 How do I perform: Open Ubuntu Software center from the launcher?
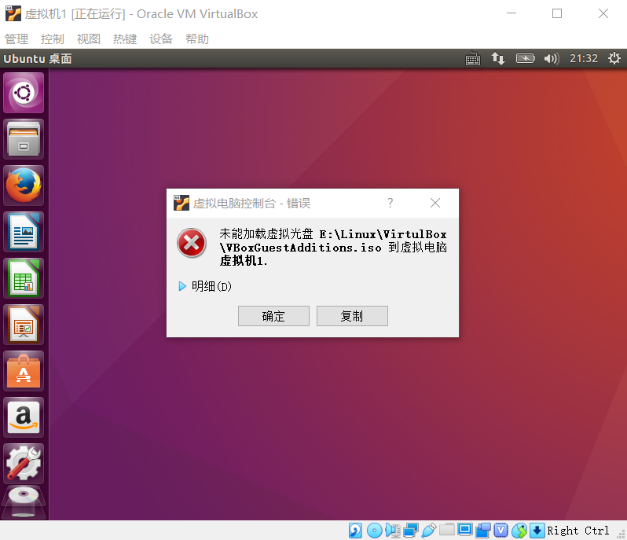tap(24, 371)
